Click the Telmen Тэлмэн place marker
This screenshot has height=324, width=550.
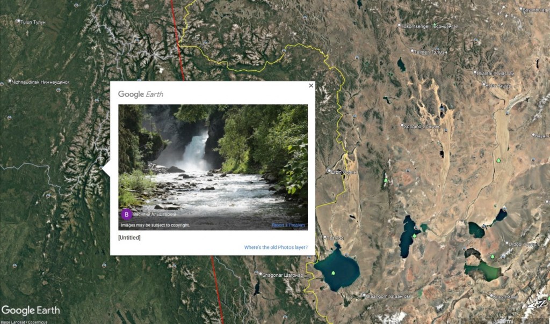pos(412,51)
